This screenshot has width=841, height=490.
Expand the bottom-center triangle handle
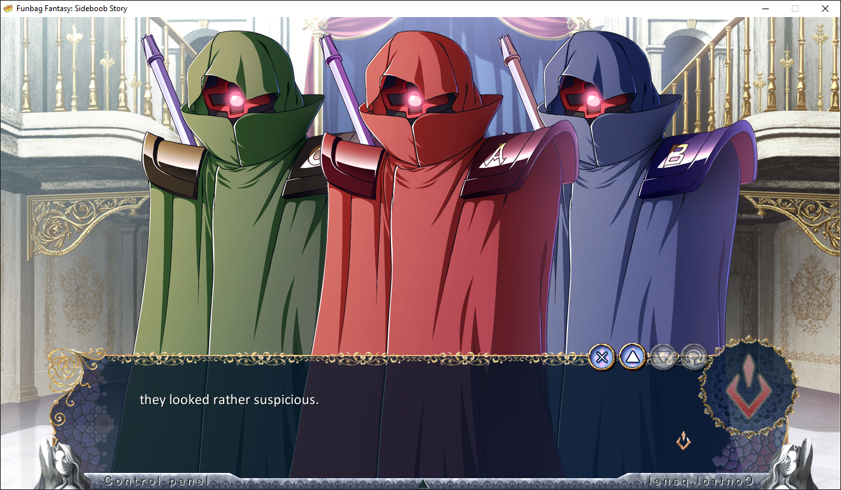tap(424, 484)
